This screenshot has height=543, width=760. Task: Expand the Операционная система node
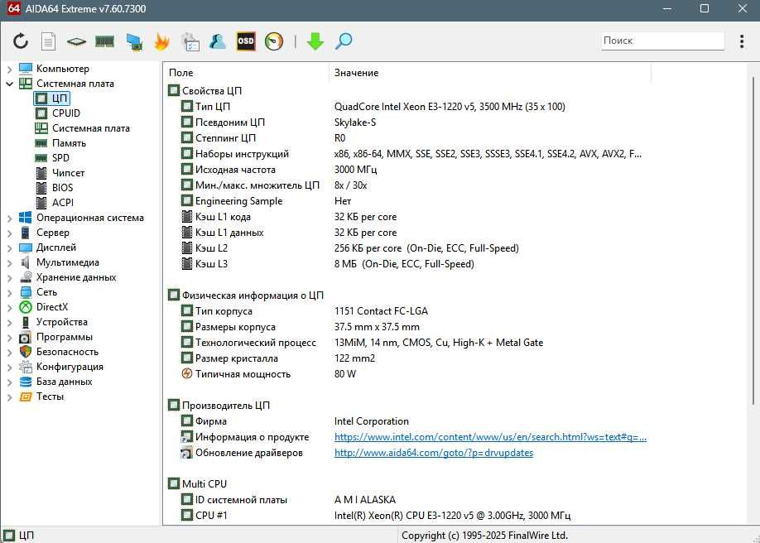pyautogui.click(x=9, y=219)
